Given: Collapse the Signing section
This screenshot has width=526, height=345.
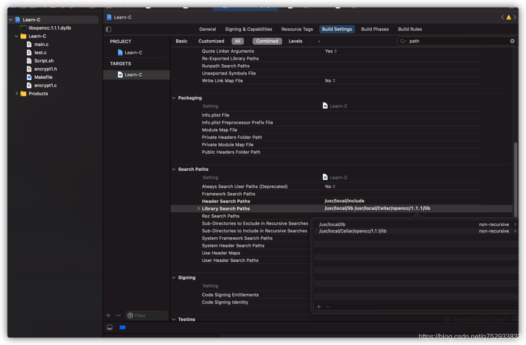Looking at the screenshot, I should click(174, 278).
